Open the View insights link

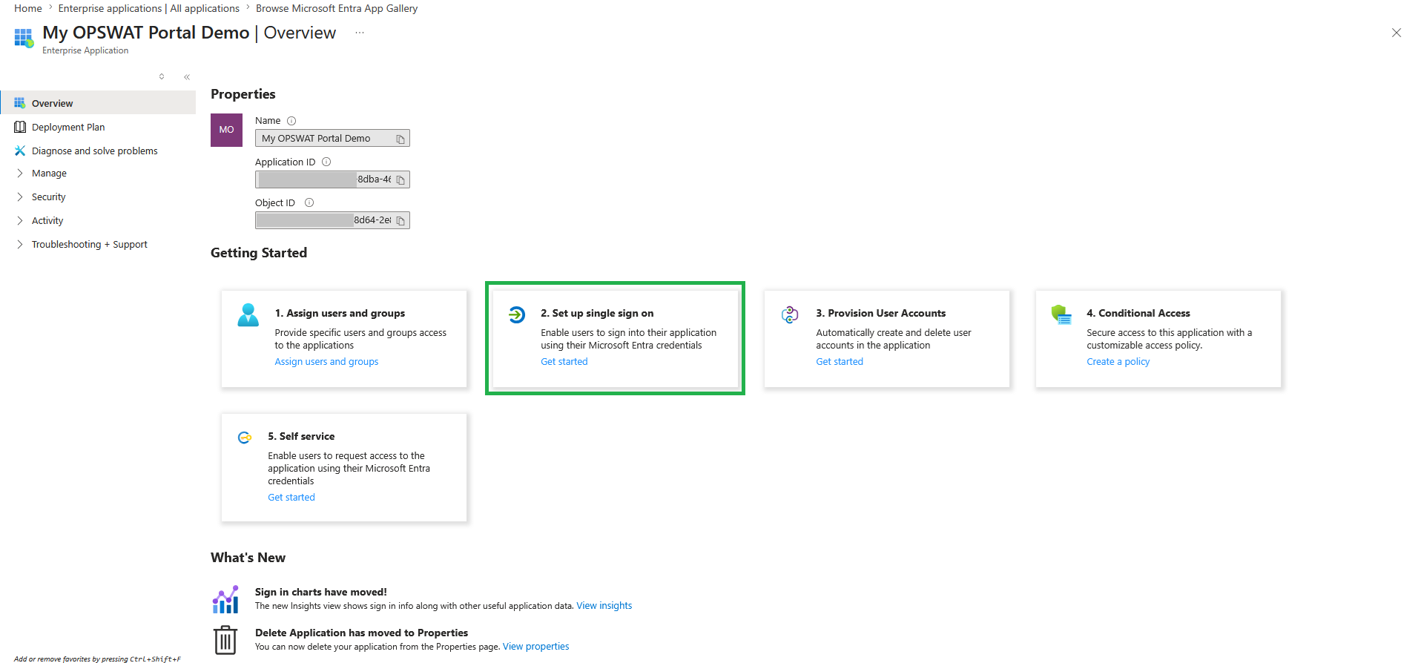[x=604, y=606]
